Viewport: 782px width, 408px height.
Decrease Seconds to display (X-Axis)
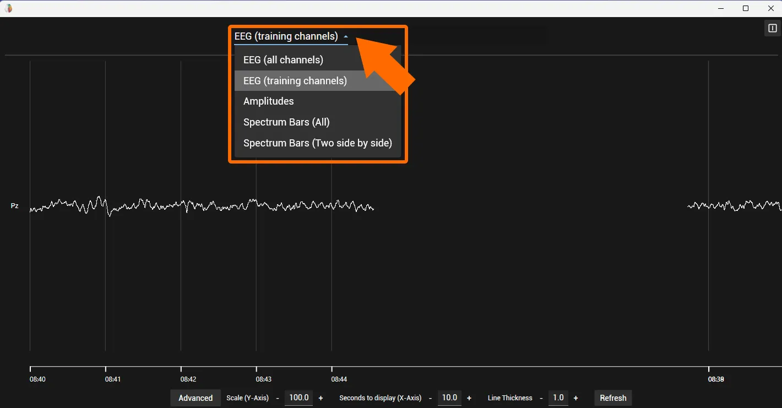431,398
